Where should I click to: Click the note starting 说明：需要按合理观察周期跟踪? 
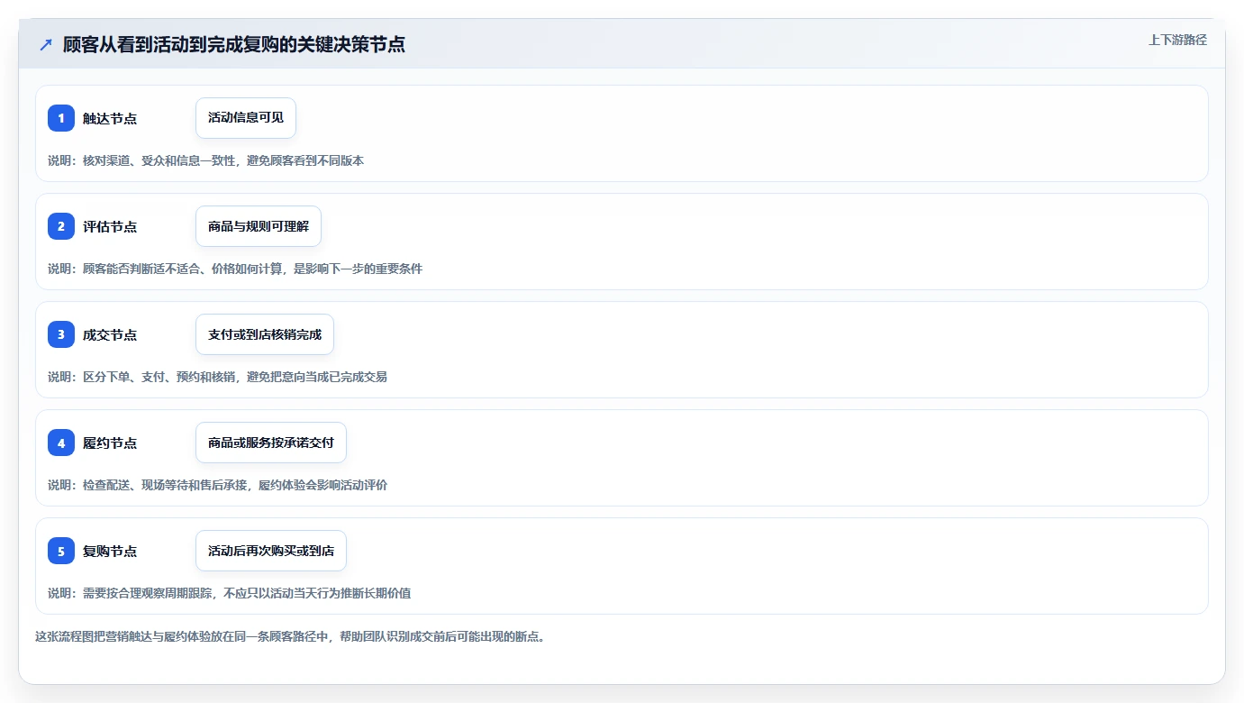pyautogui.click(x=230, y=593)
